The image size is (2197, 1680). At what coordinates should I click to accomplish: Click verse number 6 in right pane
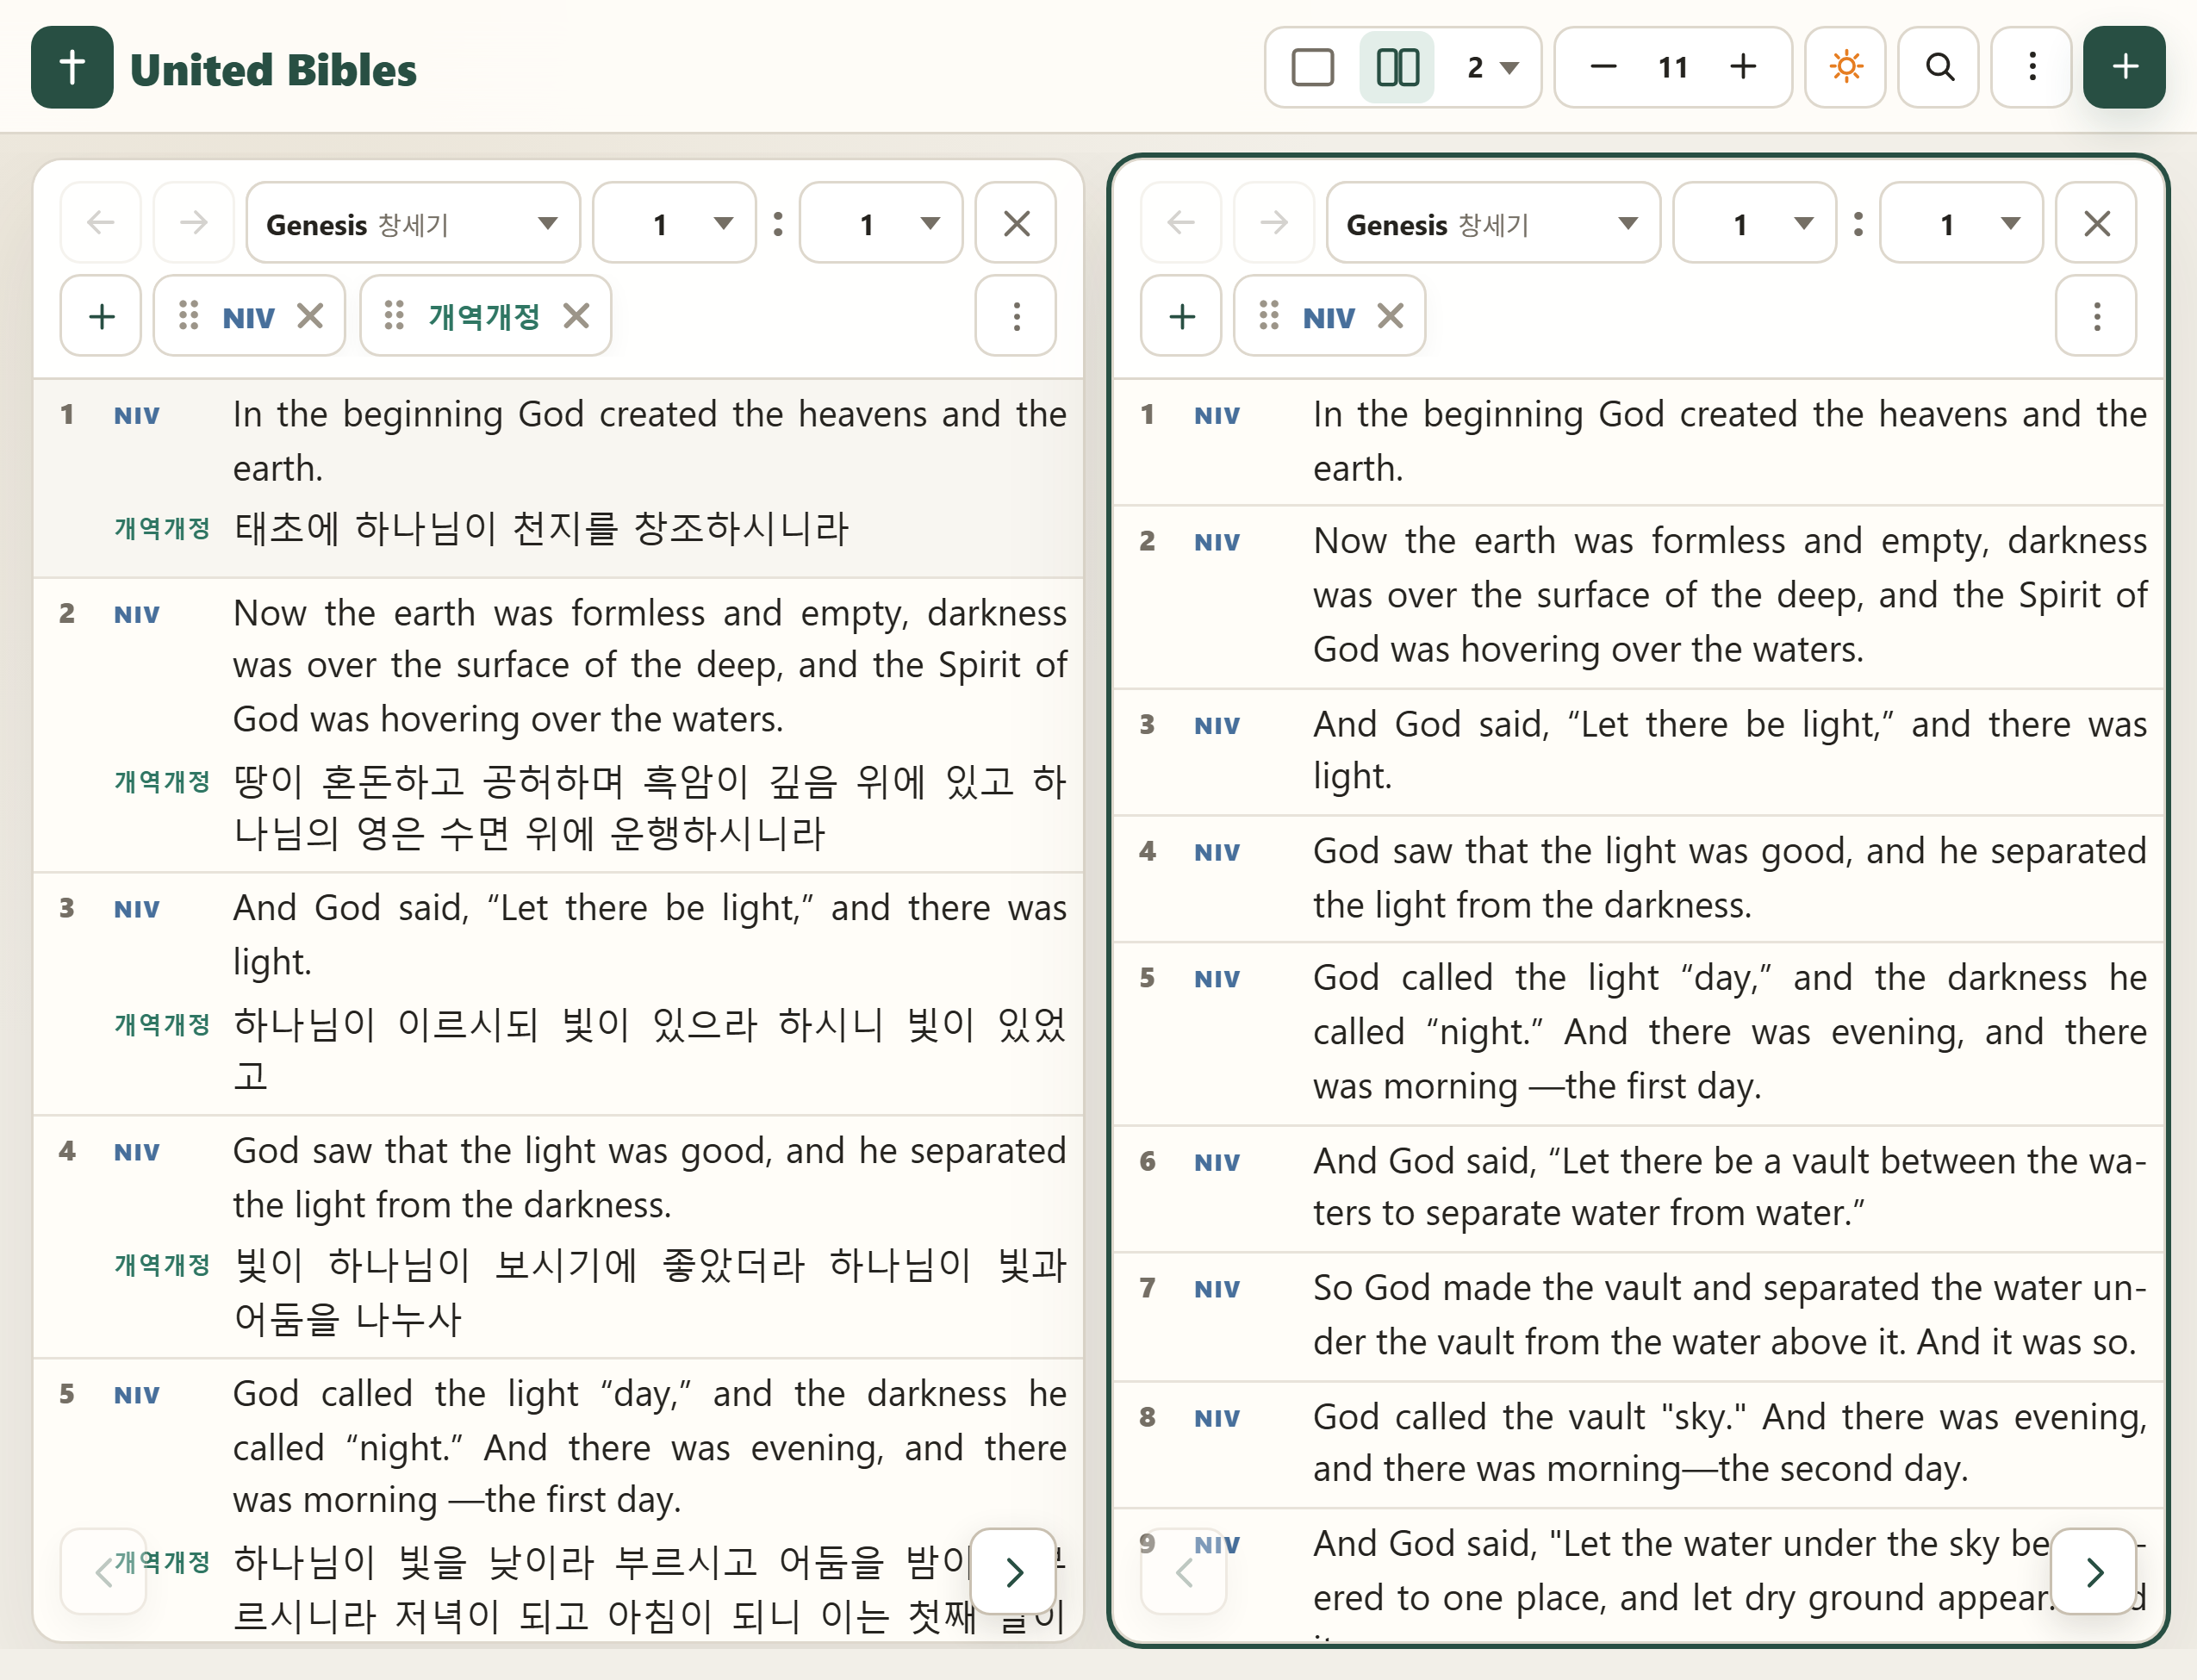[1147, 1161]
